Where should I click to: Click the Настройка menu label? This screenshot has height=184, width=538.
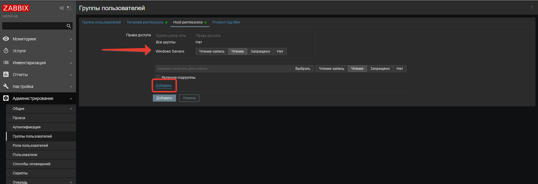23,86
